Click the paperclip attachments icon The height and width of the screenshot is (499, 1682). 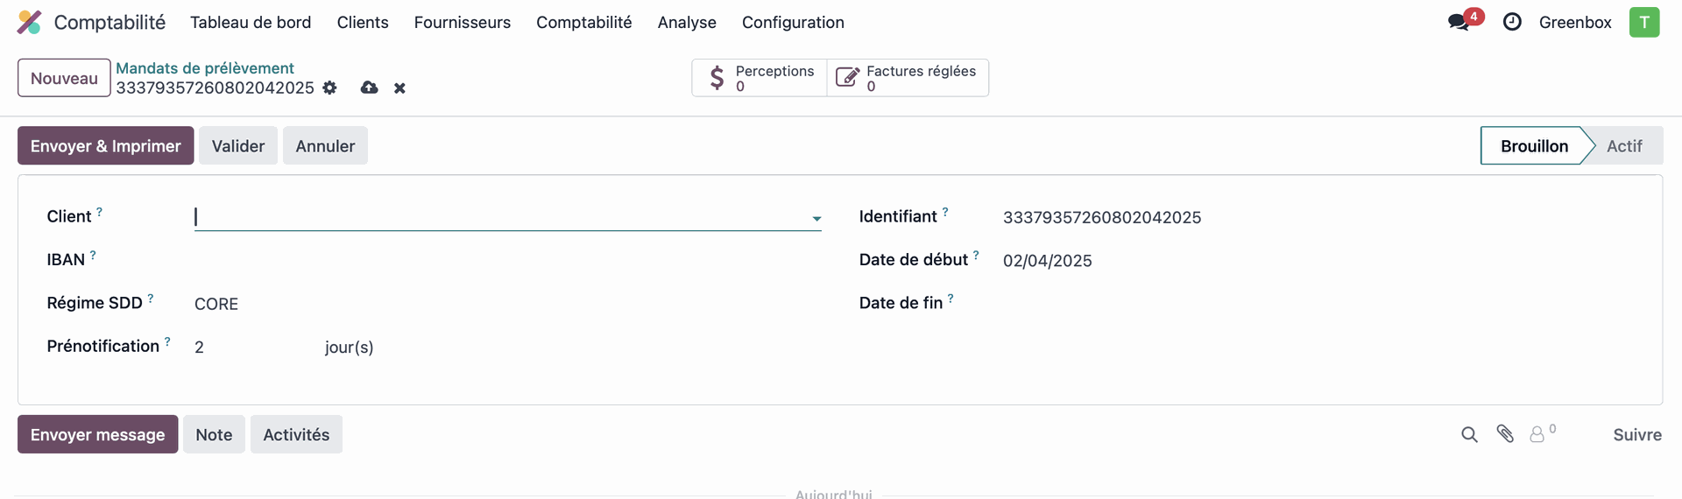point(1505,434)
